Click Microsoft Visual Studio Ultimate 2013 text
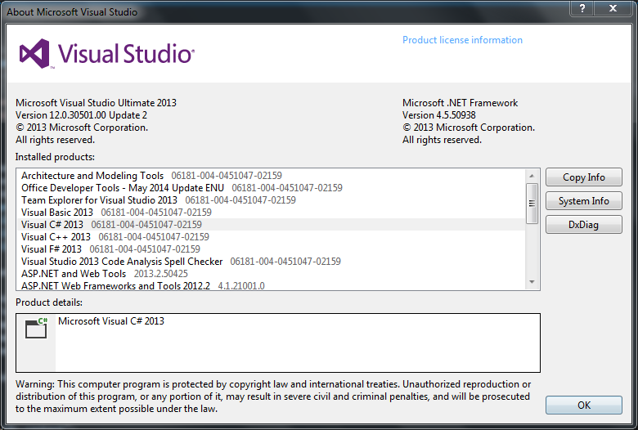Image resolution: width=638 pixels, height=430 pixels. (96, 103)
